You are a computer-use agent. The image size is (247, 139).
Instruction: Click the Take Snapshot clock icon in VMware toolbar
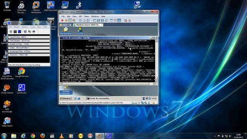click(x=80, y=20)
